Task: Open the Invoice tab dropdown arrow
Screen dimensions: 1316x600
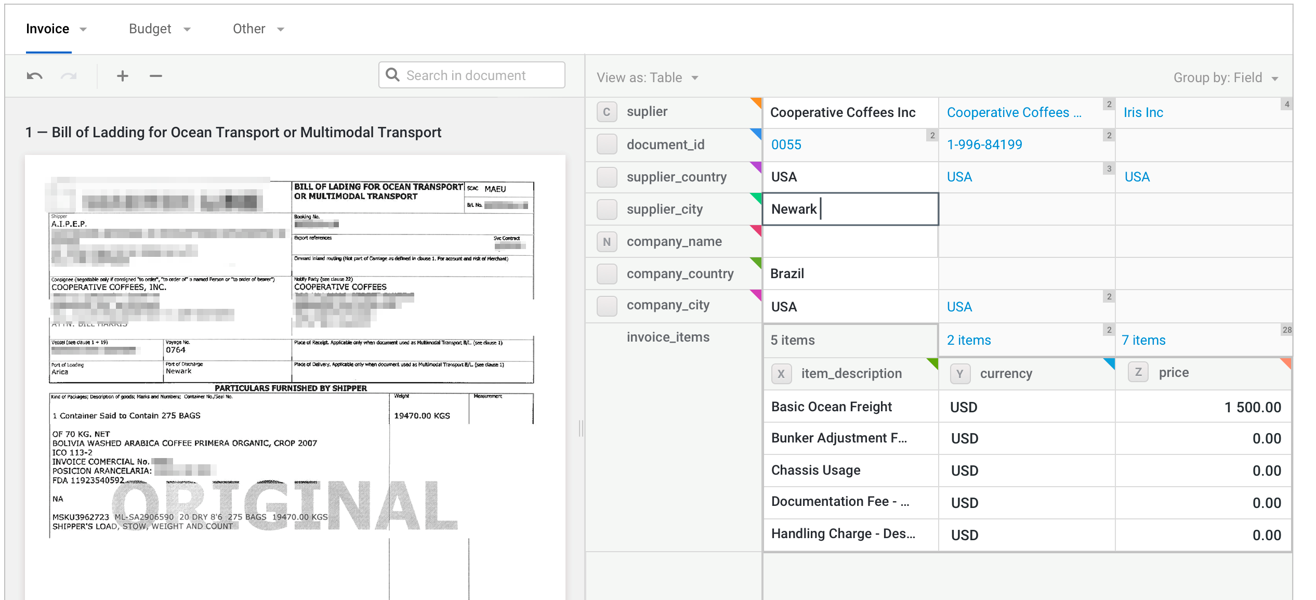Action: click(x=83, y=29)
